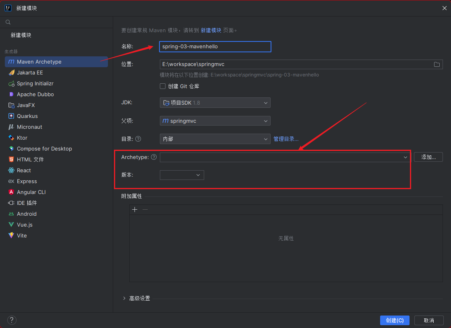The height and width of the screenshot is (328, 451).
Task: Select Quarkus generator
Action: click(56, 116)
